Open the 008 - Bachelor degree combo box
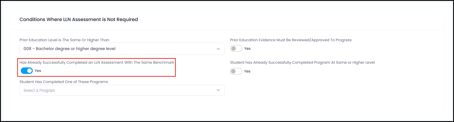The image size is (454, 122). (122, 49)
